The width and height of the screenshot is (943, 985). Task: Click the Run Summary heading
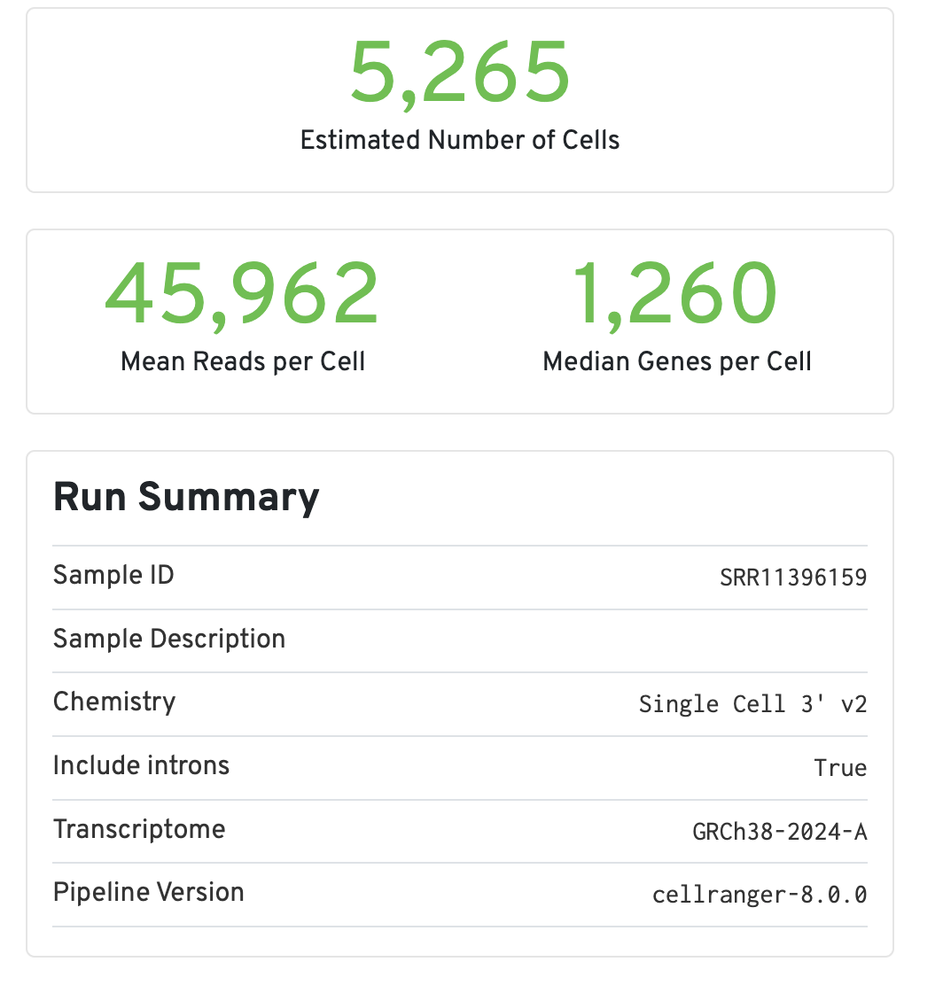[x=186, y=497]
